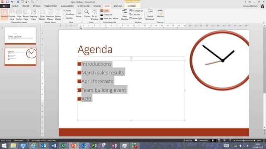The width and height of the screenshot is (266, 149).
Task: Open Word from the taskbar
Action: 54,146
